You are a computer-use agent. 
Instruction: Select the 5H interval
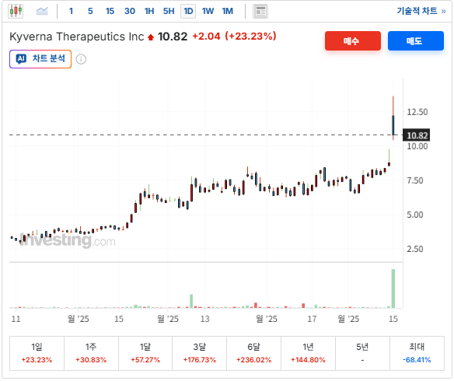click(169, 12)
